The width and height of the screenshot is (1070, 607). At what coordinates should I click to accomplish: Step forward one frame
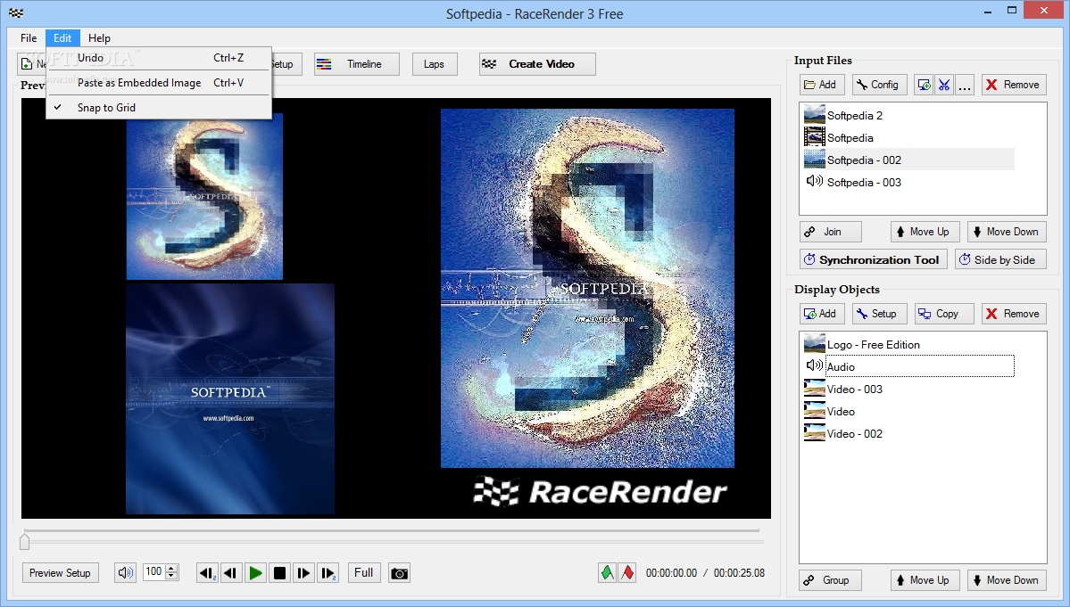[303, 573]
